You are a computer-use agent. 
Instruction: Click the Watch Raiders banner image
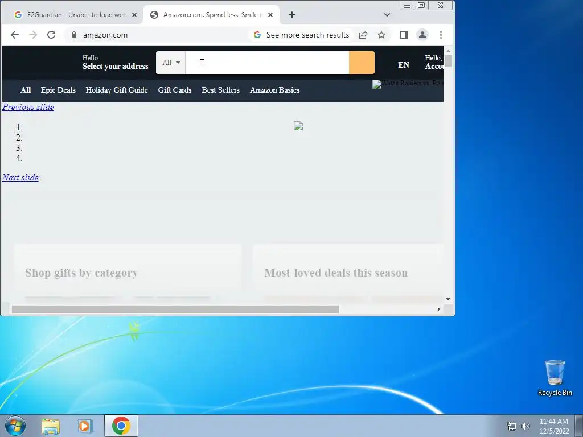click(x=408, y=84)
